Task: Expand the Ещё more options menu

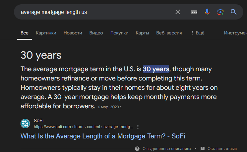Action: point(198,33)
